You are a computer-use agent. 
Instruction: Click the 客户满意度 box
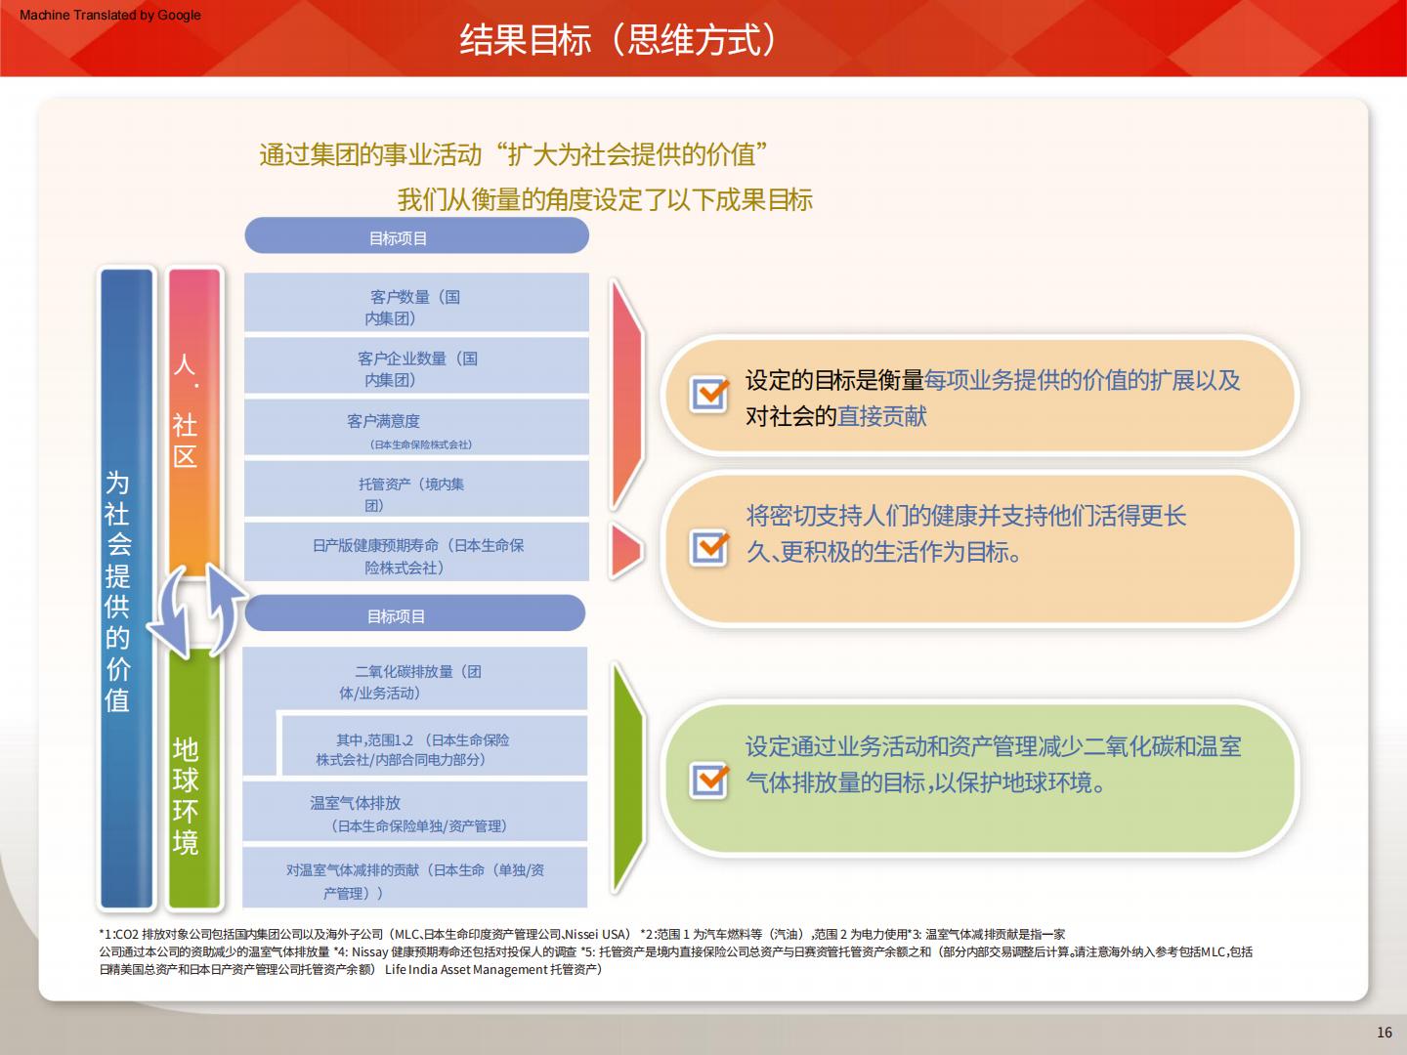click(416, 429)
